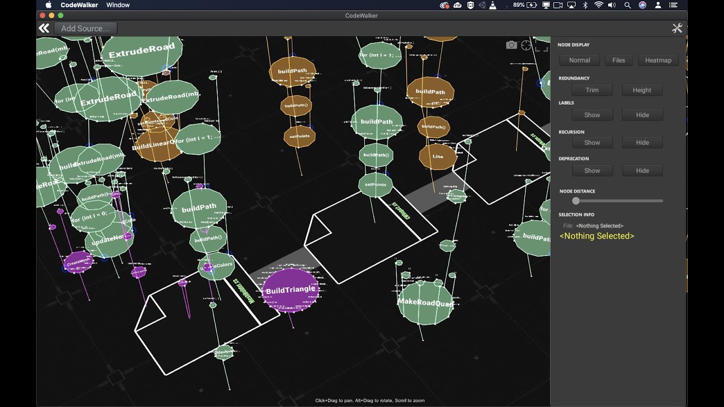
Task: Click the pan, rotate and zoom hint text
Action: 370,401
